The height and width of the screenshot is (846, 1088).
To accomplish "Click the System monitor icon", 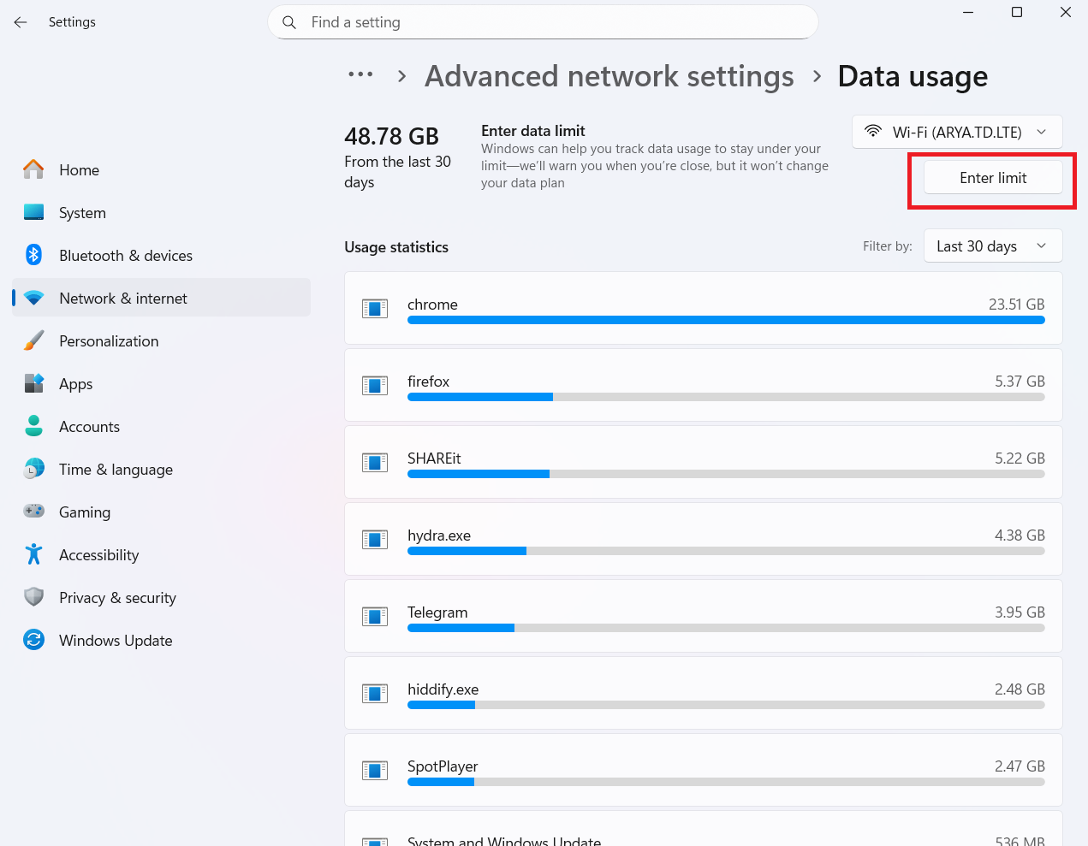I will [x=33, y=212].
